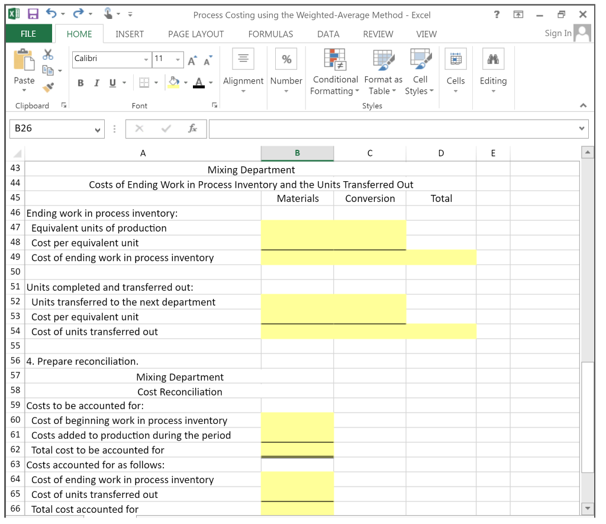Open the Cells group icon

456,59
